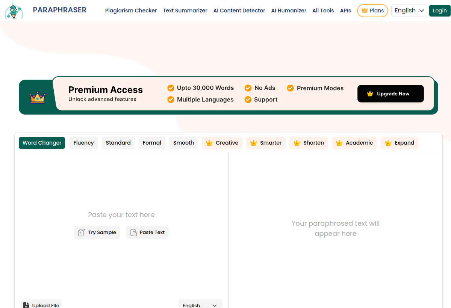The image size is (451, 308).
Task: Click the paraphrased text output panel
Action: [336, 230]
